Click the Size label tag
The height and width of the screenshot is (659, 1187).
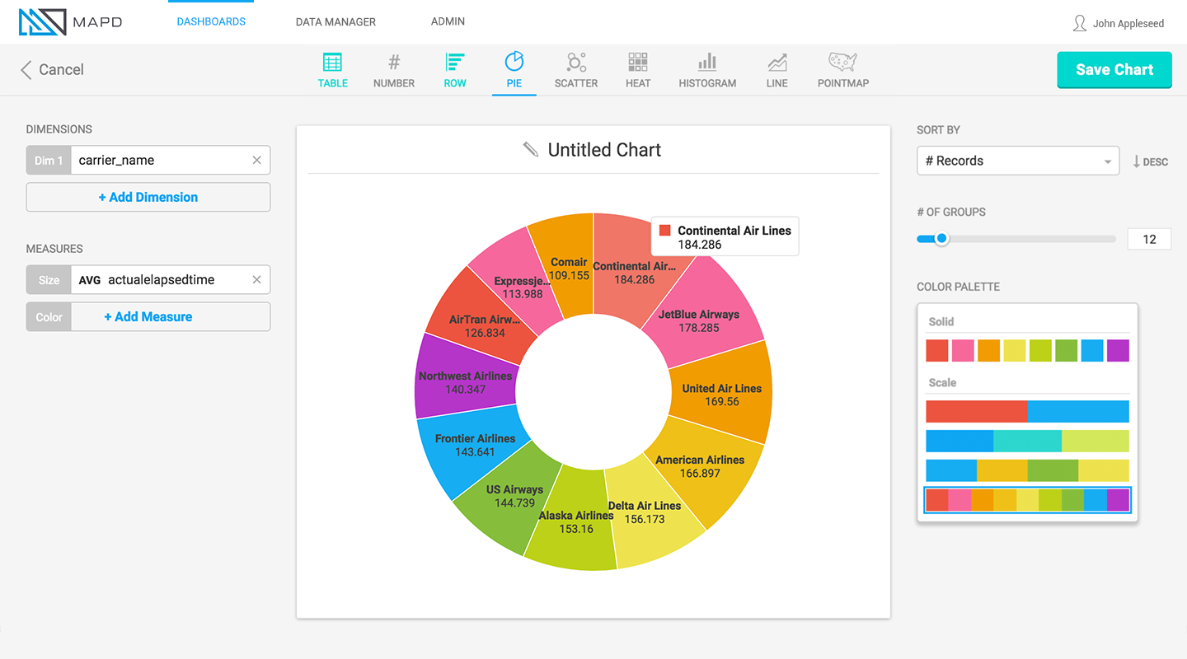click(x=49, y=280)
